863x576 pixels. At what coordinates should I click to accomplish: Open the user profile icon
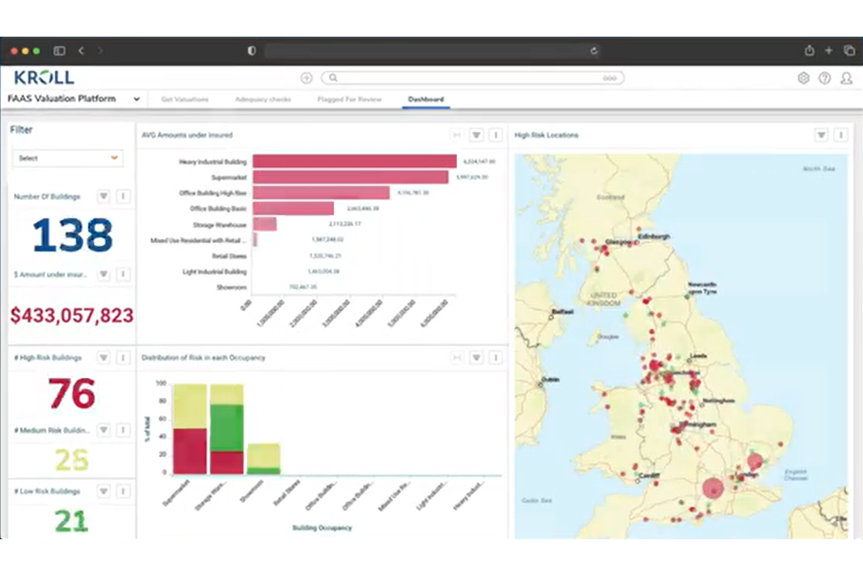(x=846, y=78)
